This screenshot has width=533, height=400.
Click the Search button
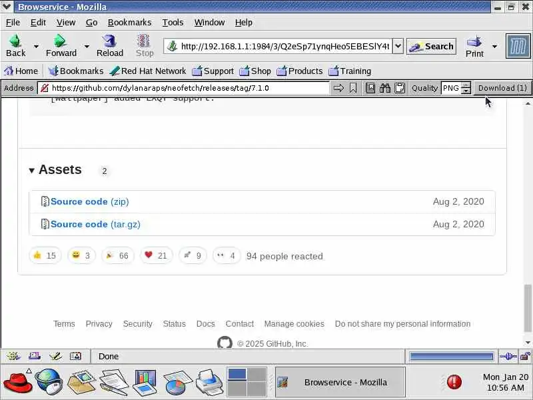tap(431, 46)
